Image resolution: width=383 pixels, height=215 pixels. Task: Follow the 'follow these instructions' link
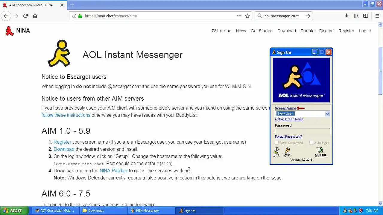tap(66, 115)
